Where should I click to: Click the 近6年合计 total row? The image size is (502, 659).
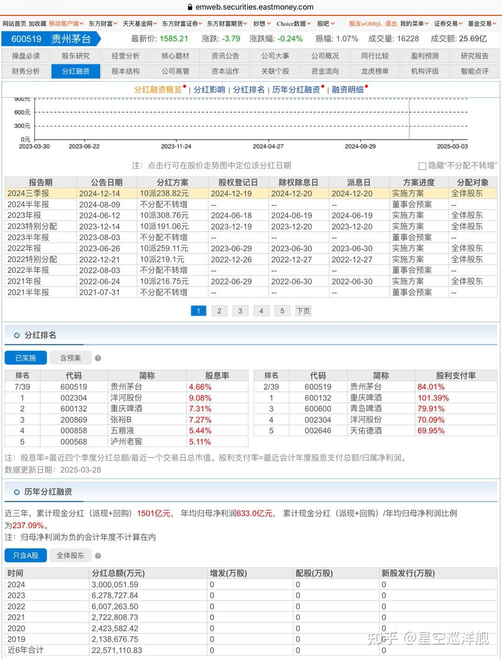[x=251, y=650]
